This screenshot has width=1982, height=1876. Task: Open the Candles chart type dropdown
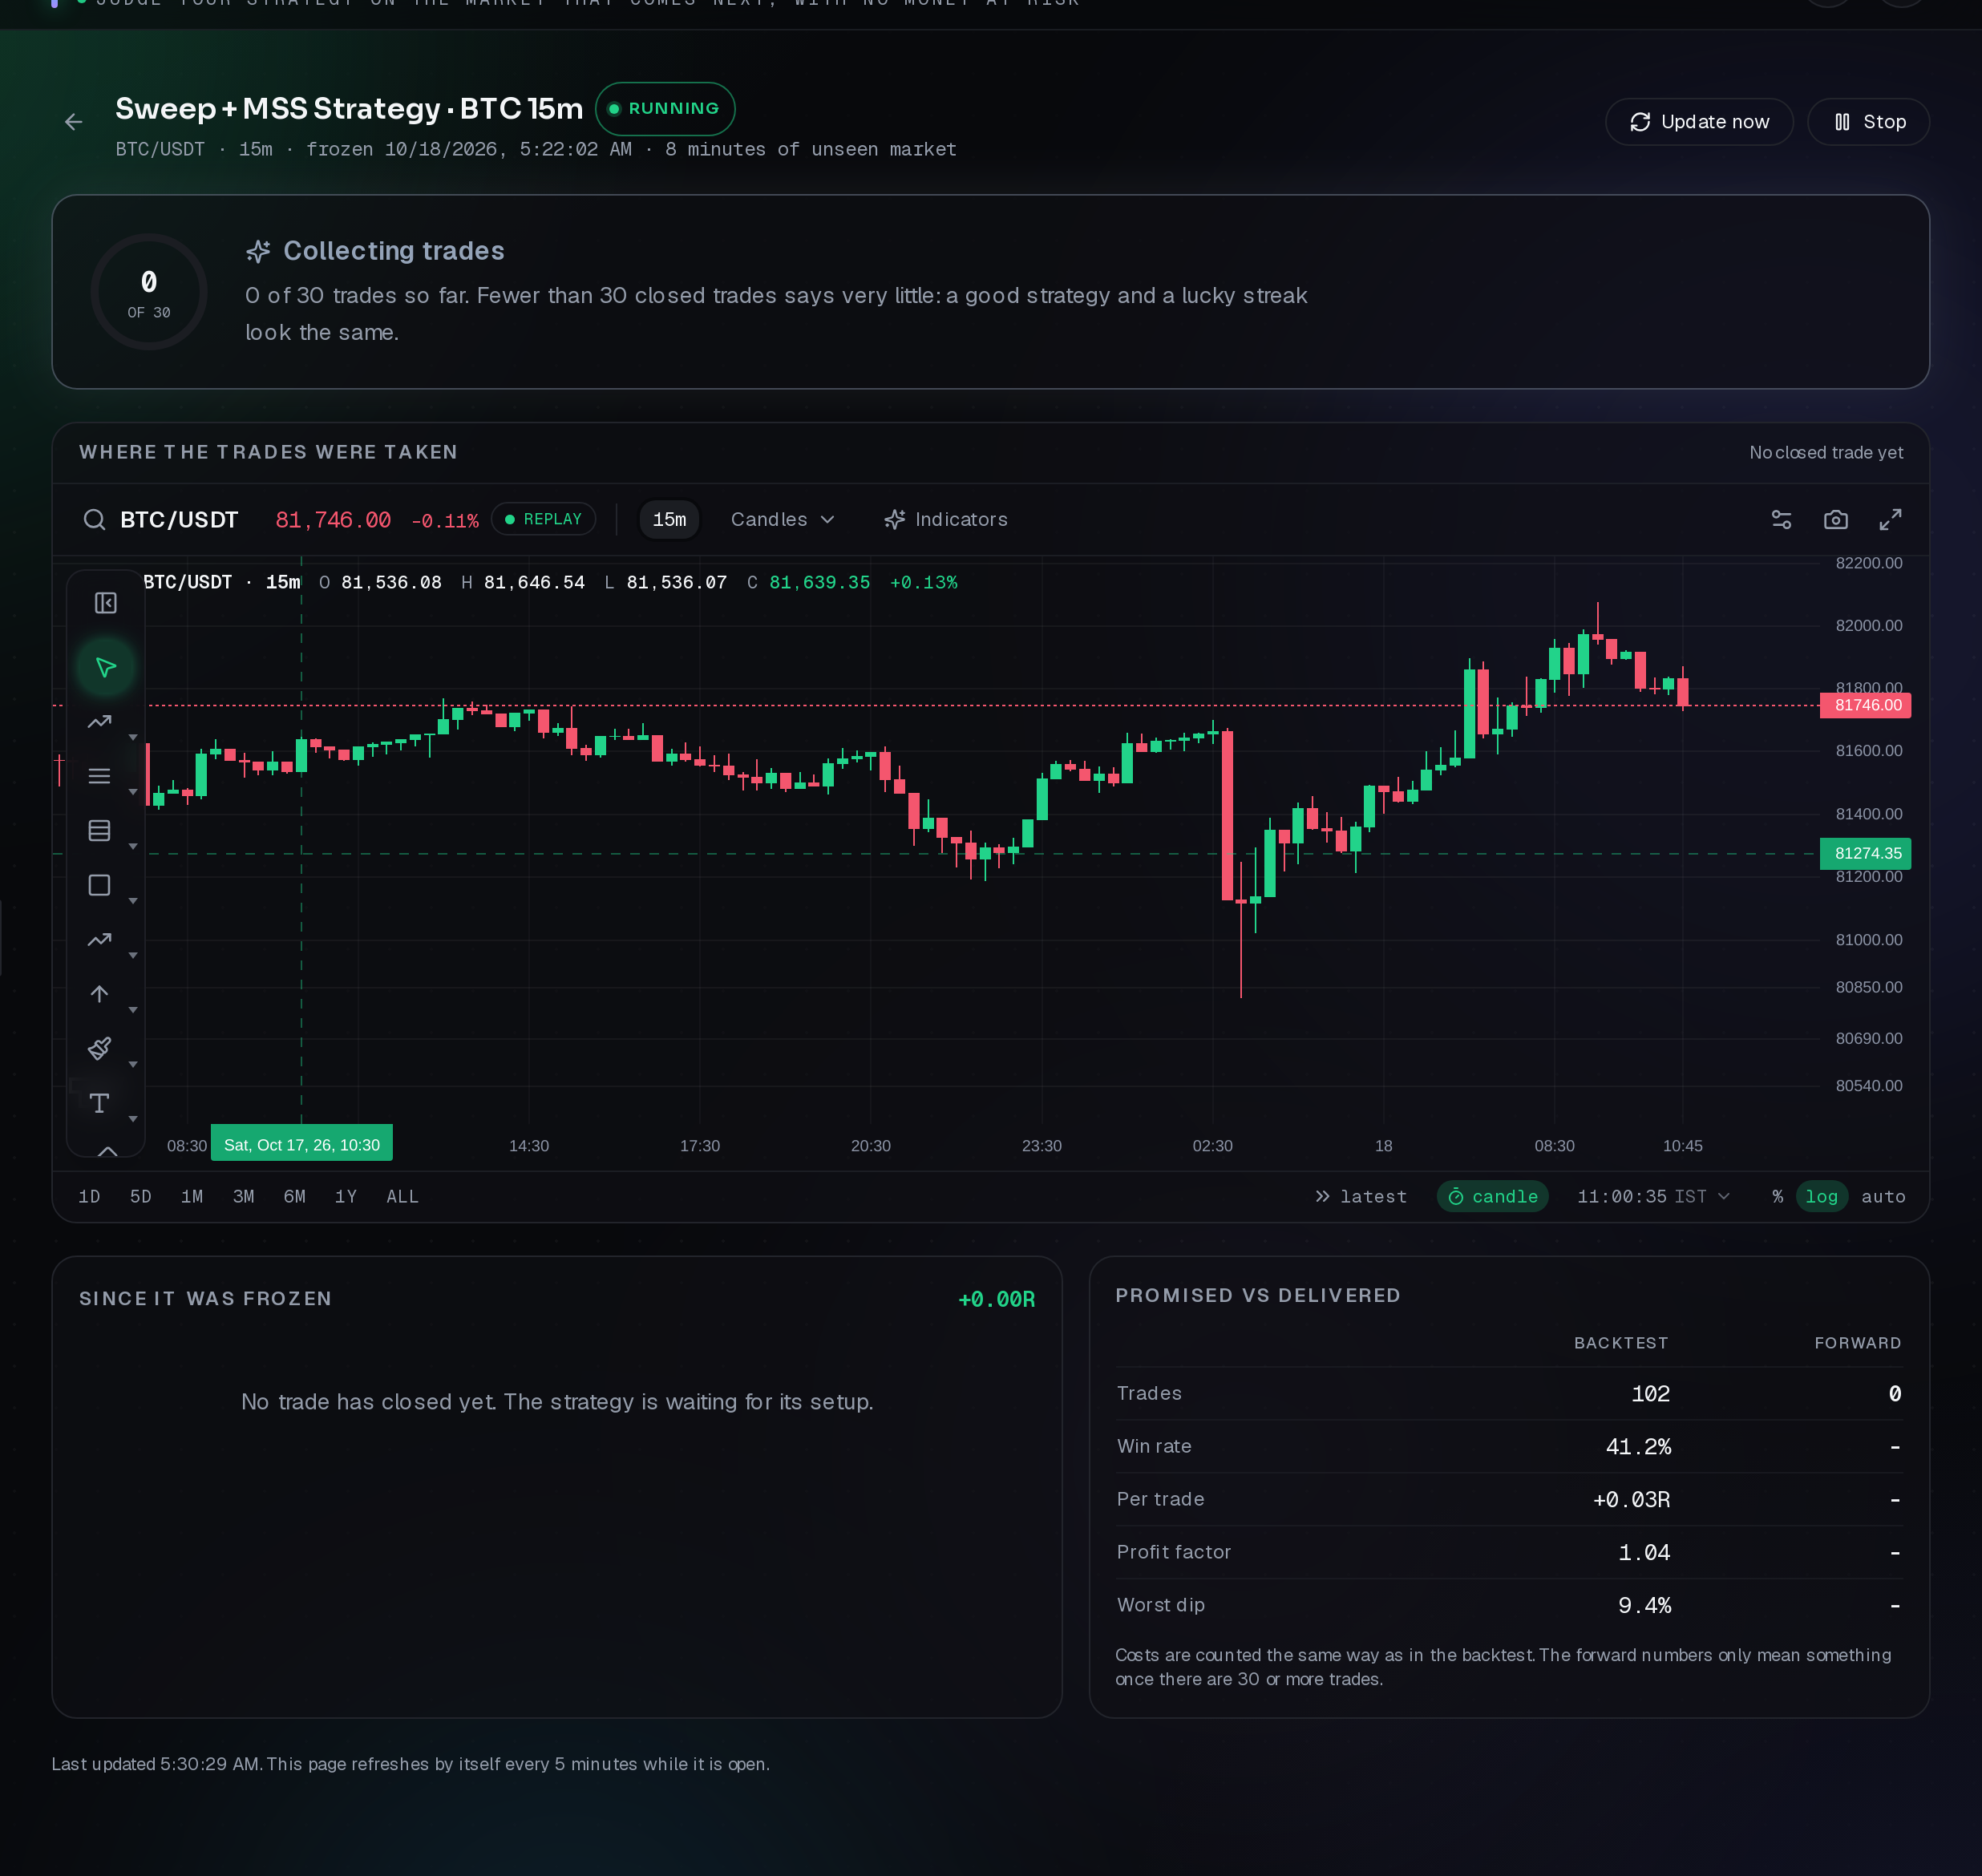(x=782, y=519)
